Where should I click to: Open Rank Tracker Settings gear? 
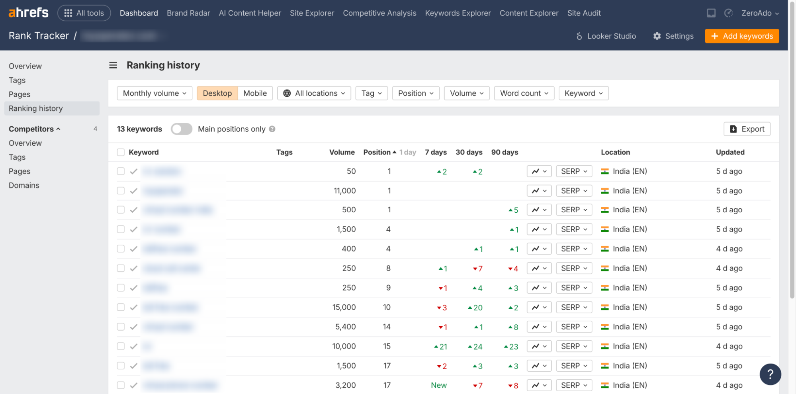(673, 36)
